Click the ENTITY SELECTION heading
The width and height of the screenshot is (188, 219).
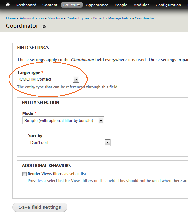[41, 103]
